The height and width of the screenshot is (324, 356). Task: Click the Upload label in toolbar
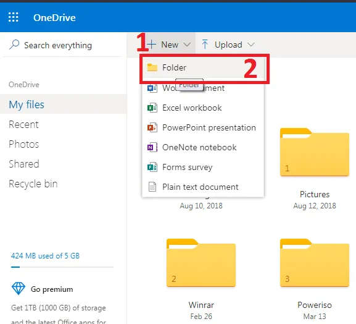228,45
